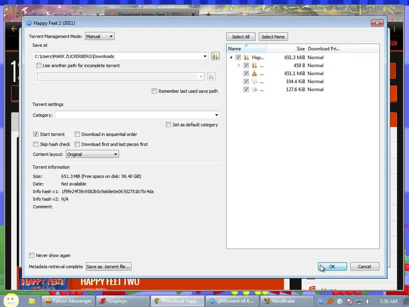Switch to Download Happy Feet 2 Chrome tab
This screenshot has width=409, height=307.
(151, 14)
